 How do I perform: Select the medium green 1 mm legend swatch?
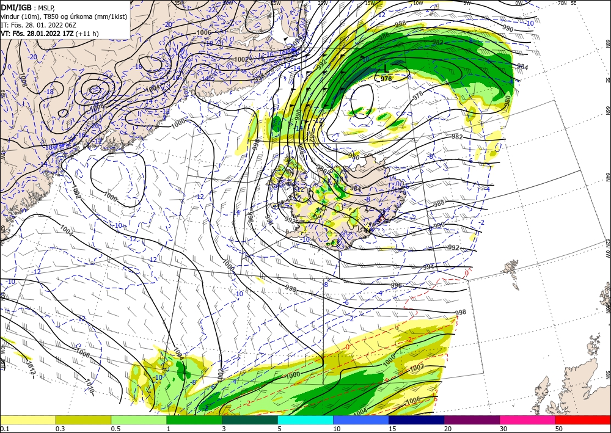point(194,420)
